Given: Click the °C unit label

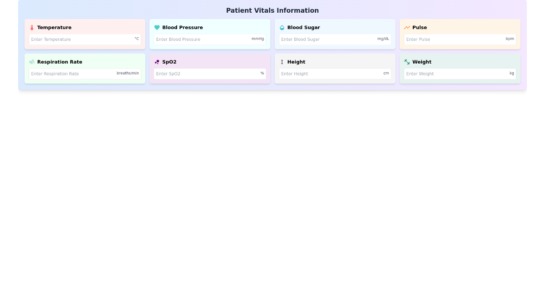Looking at the screenshot, I should click(136, 39).
